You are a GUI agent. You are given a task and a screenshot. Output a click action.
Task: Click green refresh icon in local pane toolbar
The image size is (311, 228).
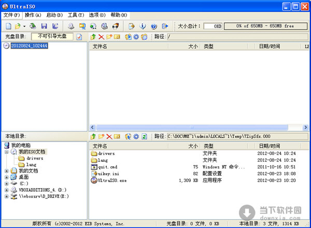(x=144, y=136)
